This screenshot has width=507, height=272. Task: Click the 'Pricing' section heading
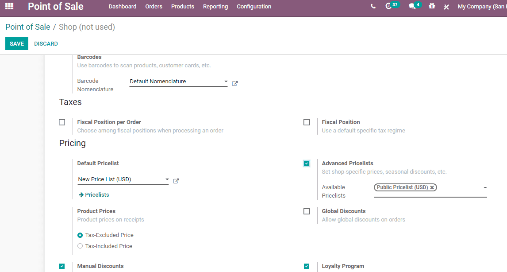tap(73, 143)
